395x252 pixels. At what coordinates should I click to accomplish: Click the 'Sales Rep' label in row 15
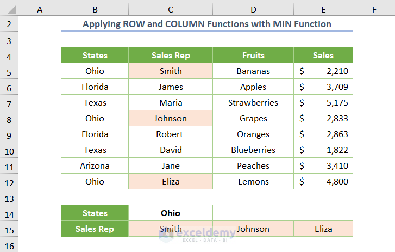pyautogui.click(x=95, y=229)
